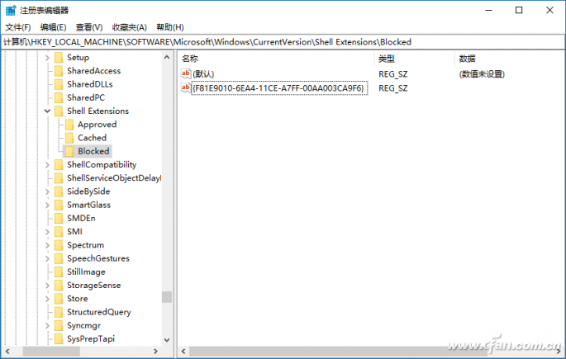Click the Setup folder icon
Image resolution: width=566 pixels, height=359 pixels.
click(59, 57)
